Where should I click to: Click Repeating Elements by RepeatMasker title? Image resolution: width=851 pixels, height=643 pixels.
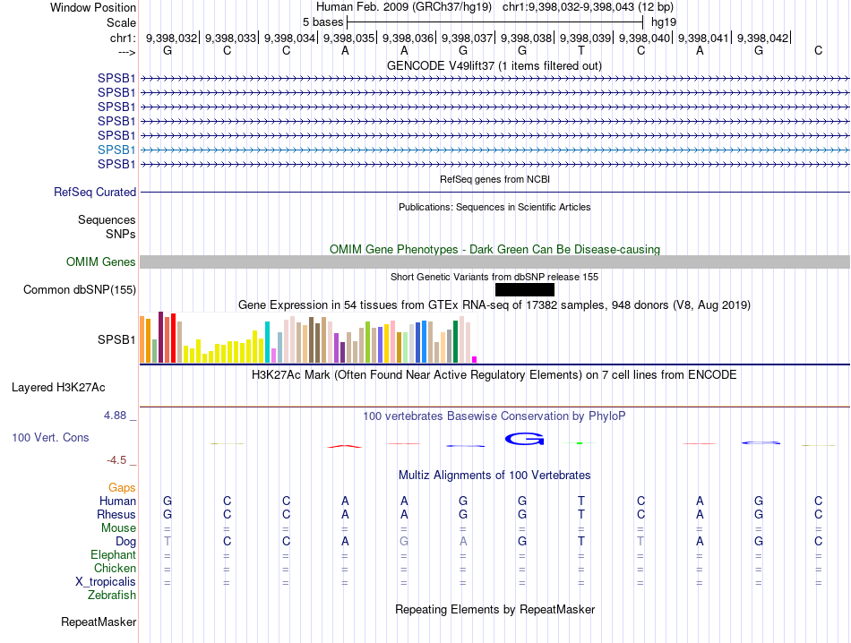click(x=495, y=609)
